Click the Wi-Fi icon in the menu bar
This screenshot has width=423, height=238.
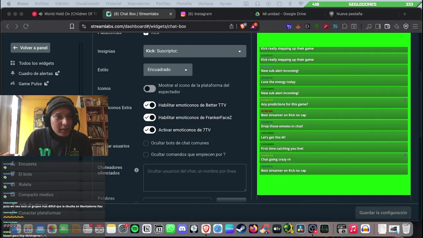pos(301,4)
